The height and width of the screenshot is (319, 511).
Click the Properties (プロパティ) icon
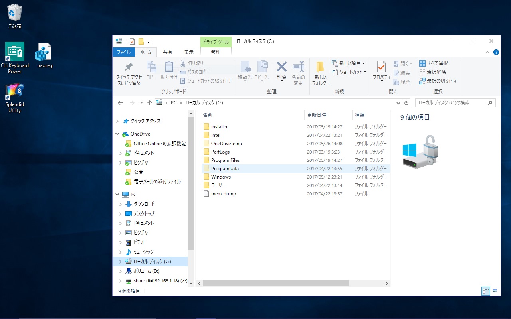click(x=382, y=67)
